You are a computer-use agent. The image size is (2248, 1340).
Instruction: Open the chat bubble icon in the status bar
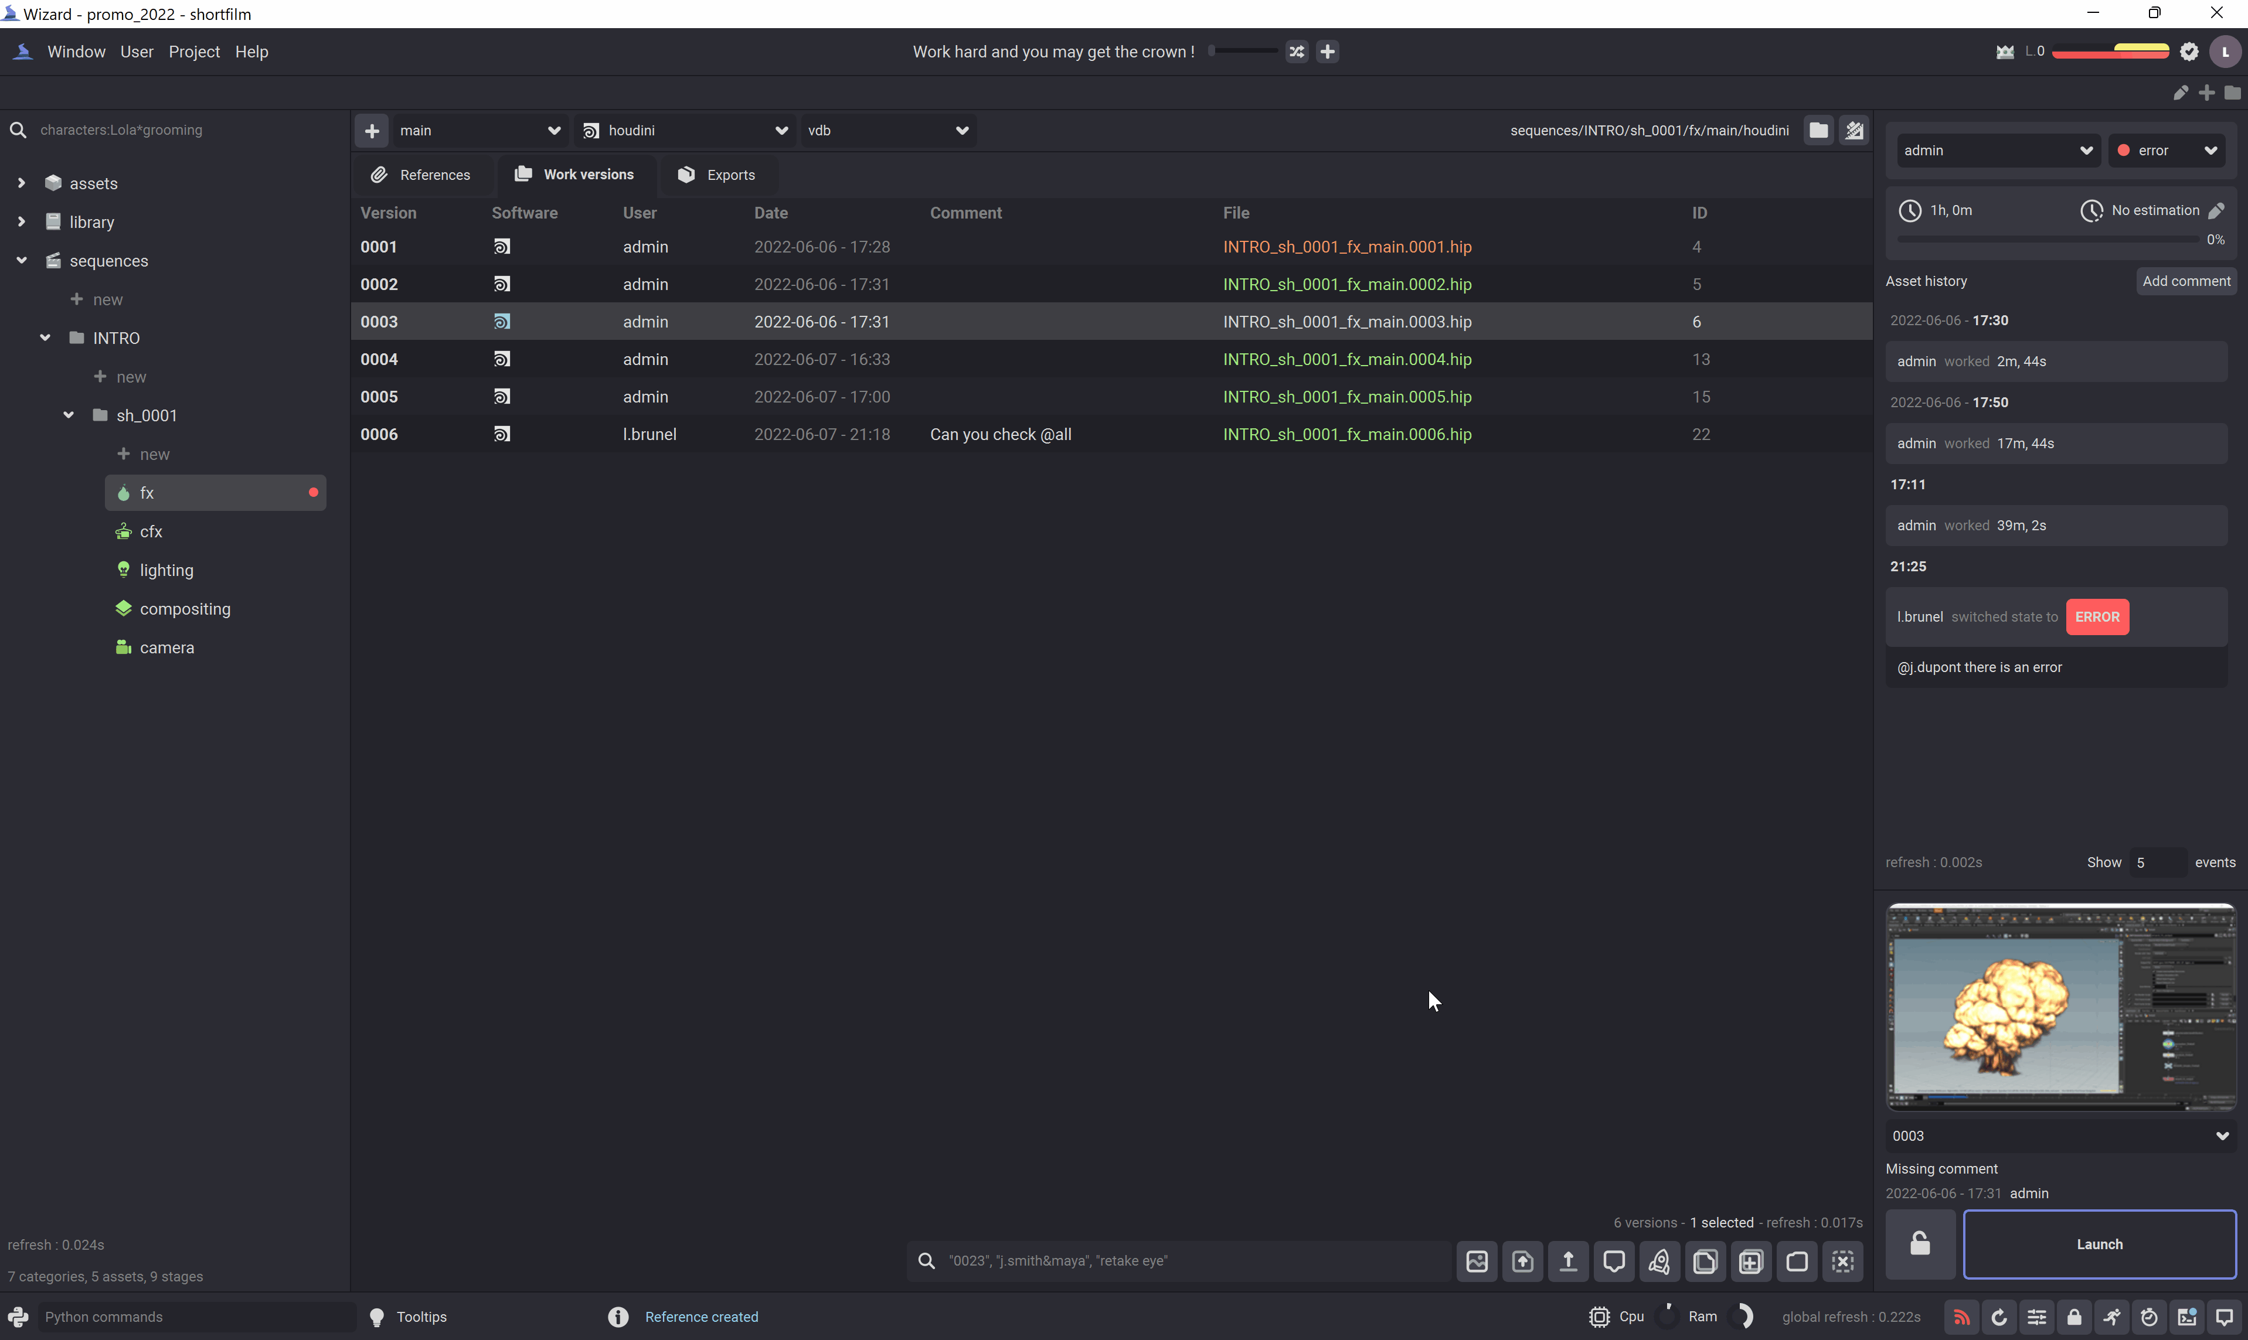pyautogui.click(x=2225, y=1317)
